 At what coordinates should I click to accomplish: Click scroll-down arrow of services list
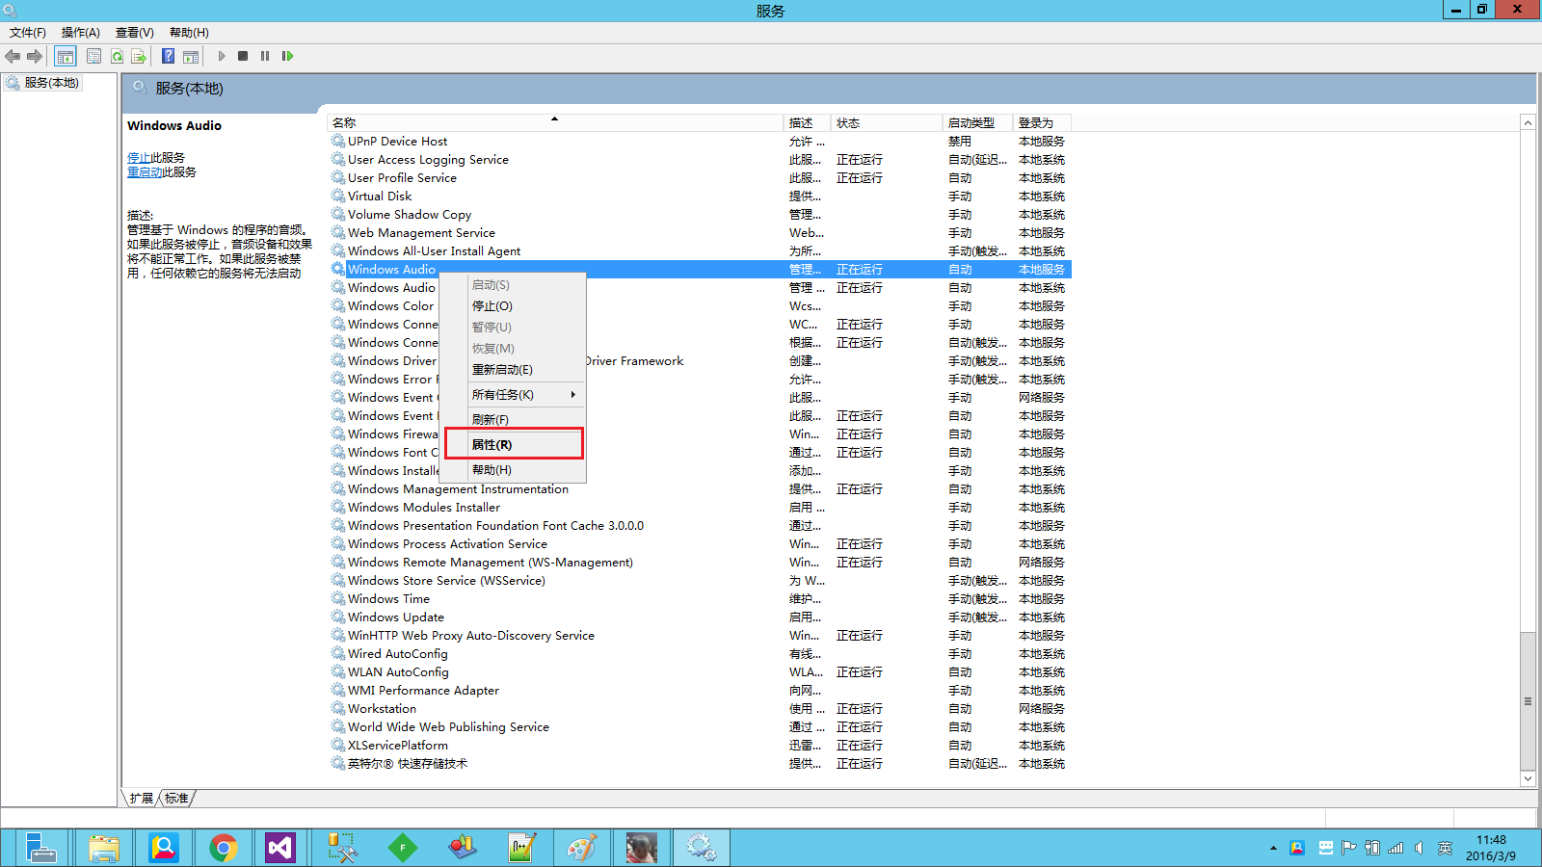coord(1528,778)
